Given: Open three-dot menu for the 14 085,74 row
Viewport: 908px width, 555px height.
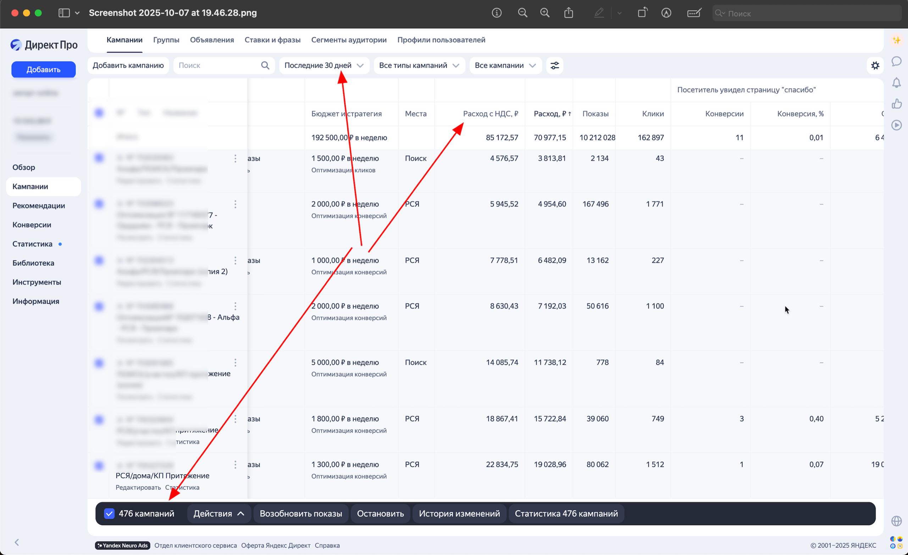Looking at the screenshot, I should tap(235, 363).
